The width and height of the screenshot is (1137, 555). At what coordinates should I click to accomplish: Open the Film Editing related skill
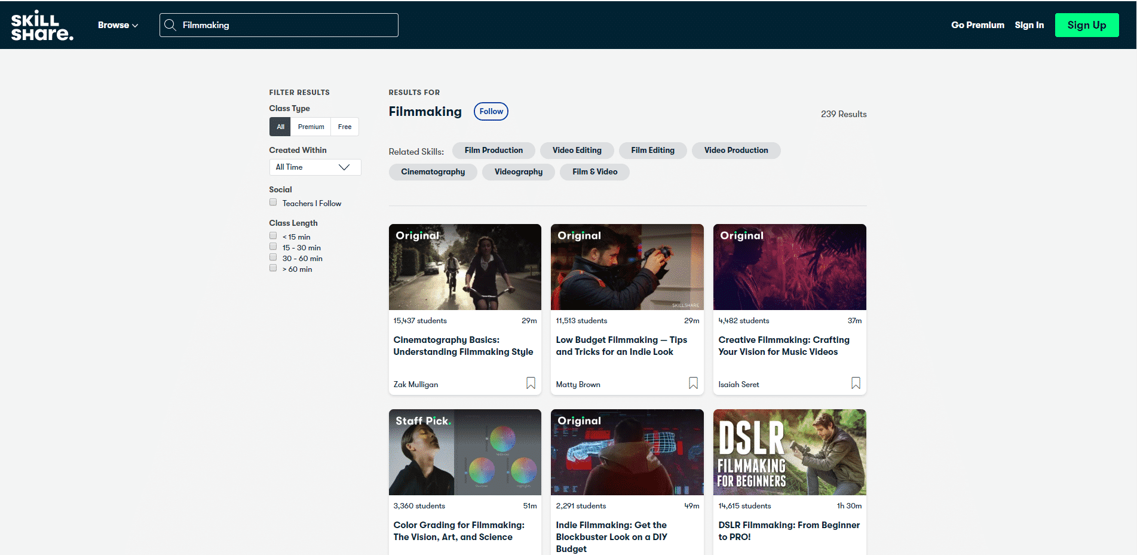[x=652, y=151]
